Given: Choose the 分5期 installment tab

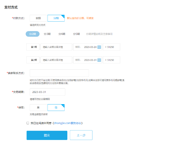Looking at the screenshot, I should point(76,34).
